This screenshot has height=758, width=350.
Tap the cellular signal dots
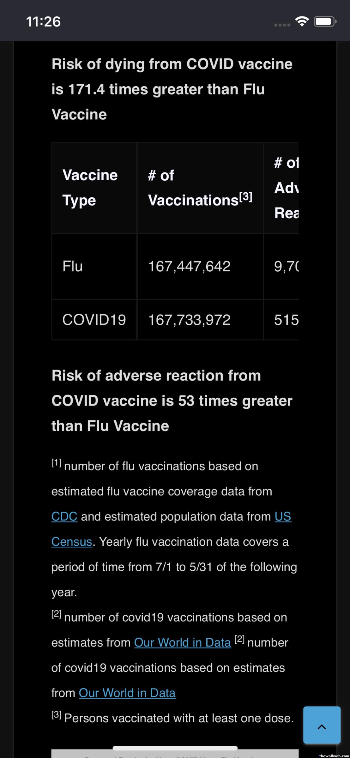tap(282, 25)
